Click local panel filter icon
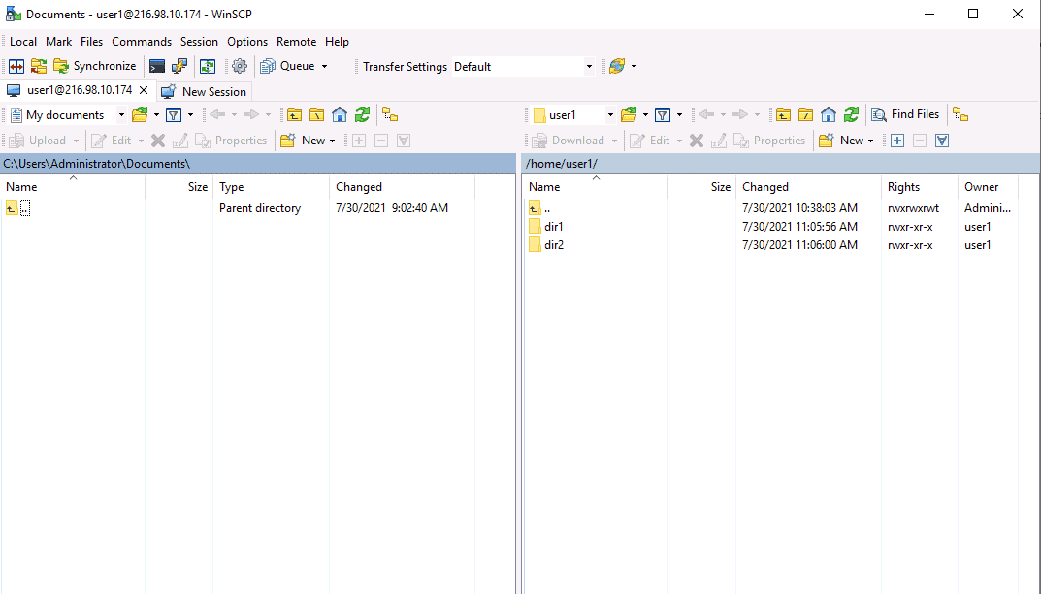The image size is (1041, 594). click(x=174, y=115)
